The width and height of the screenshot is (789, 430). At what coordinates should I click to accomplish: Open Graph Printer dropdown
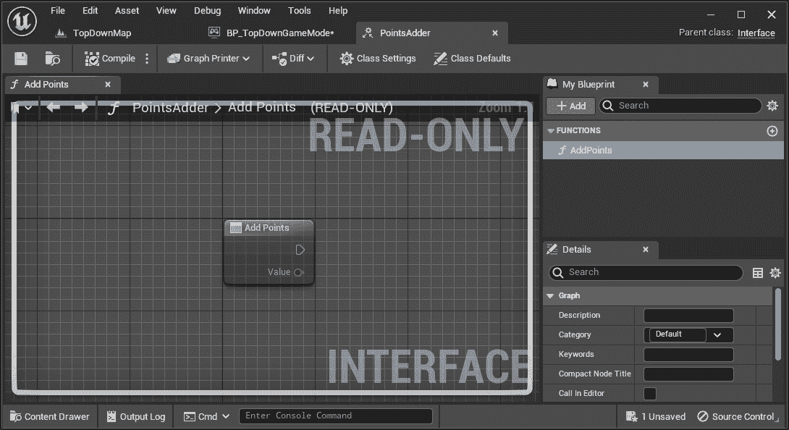[208, 59]
